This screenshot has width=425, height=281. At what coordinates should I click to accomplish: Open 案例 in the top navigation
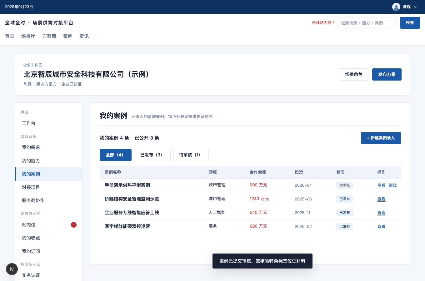click(x=68, y=36)
